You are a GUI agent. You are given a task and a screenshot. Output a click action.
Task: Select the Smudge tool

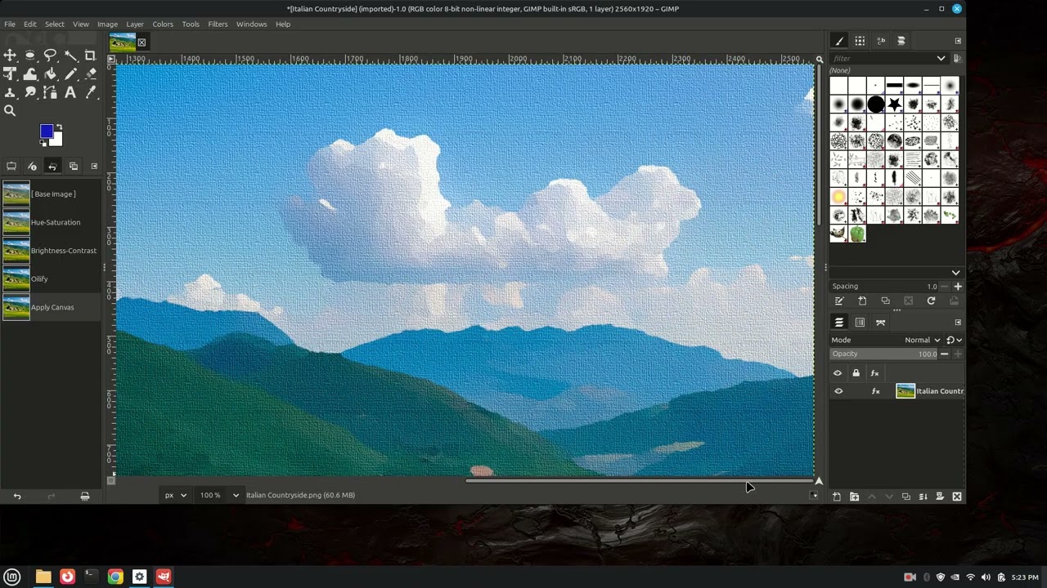click(x=30, y=93)
